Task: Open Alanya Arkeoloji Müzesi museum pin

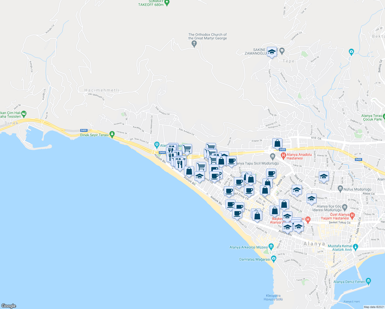Action: (x=271, y=247)
